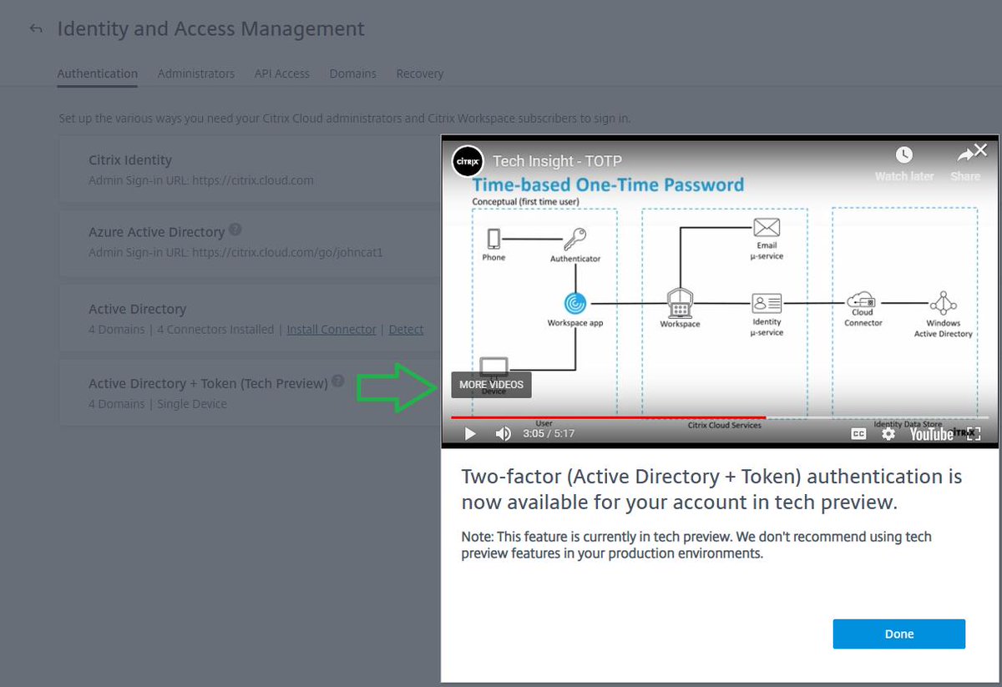
Task: Switch to the Administrators tab
Action: 196,73
